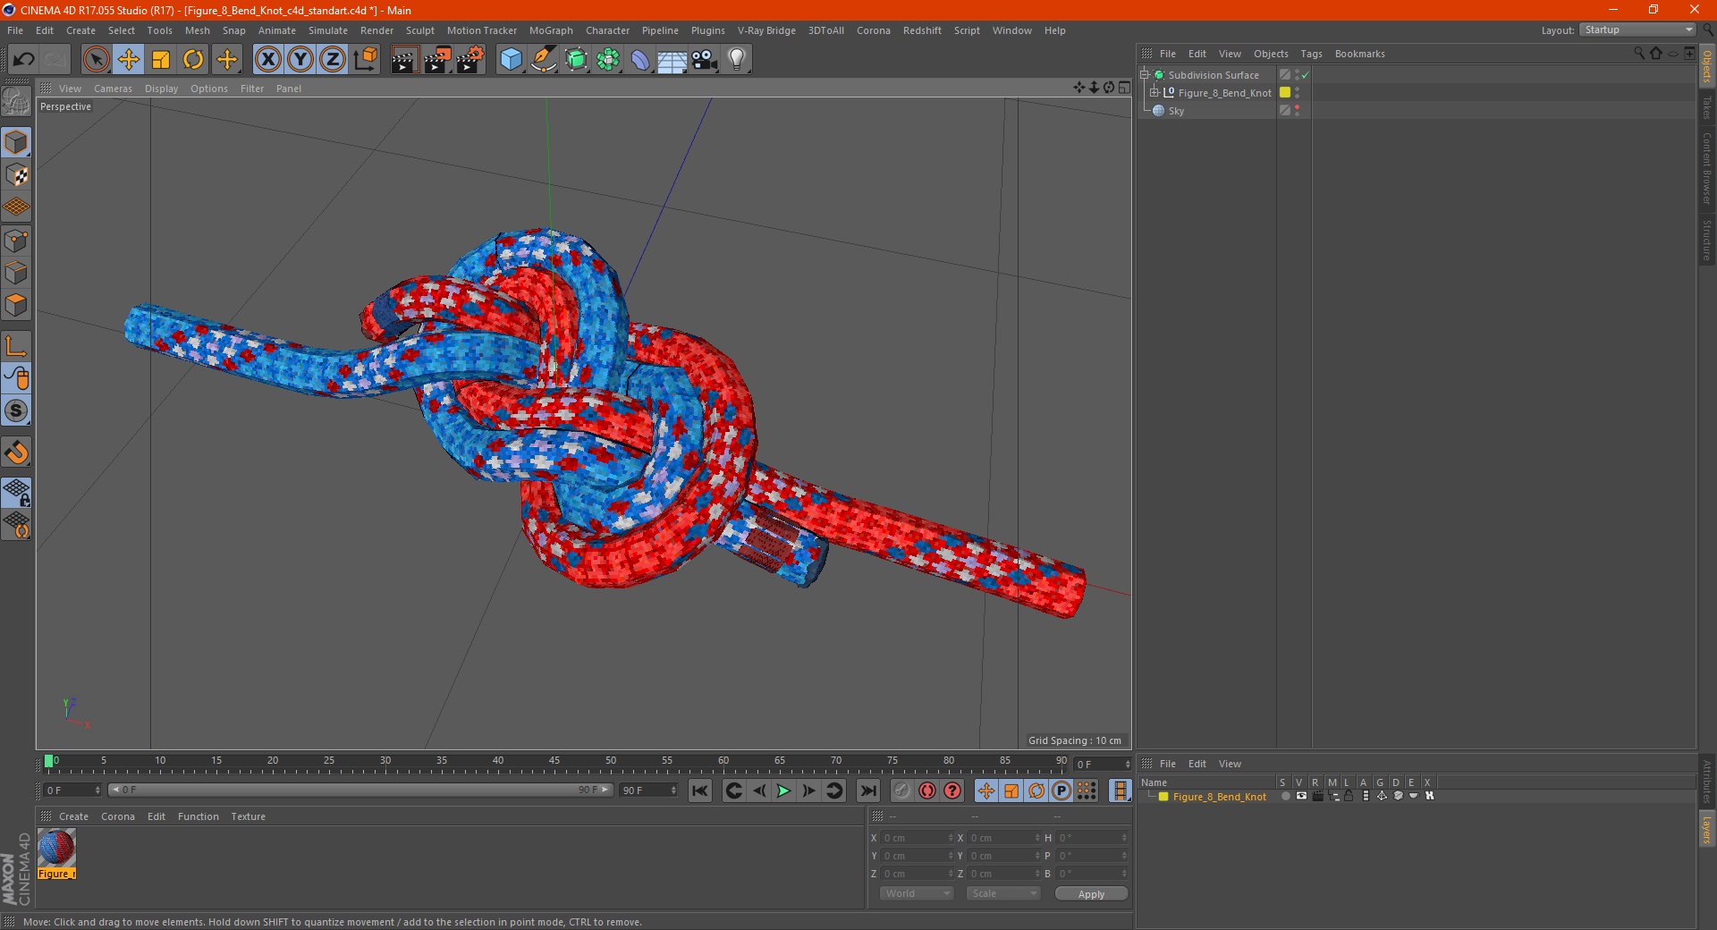Image resolution: width=1717 pixels, height=930 pixels.
Task: Click the X position input field
Action: point(917,838)
